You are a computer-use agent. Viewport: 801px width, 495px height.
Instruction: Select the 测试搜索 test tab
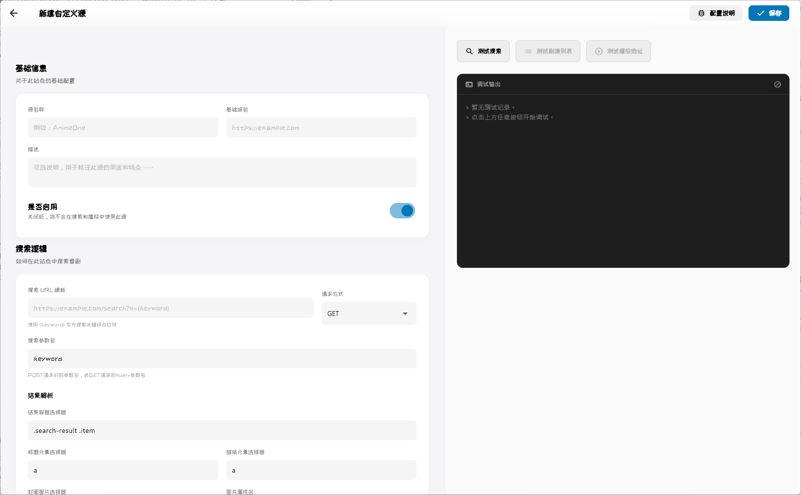[x=483, y=51]
